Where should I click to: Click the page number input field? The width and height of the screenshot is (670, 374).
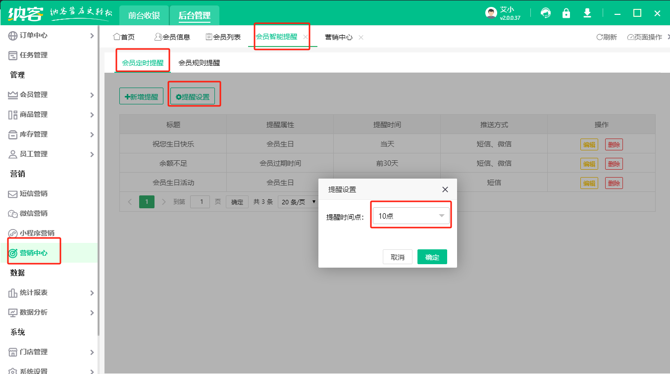(x=200, y=202)
